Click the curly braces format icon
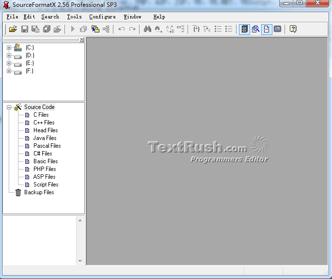Viewport: 332px width, 279px height. tap(196, 29)
